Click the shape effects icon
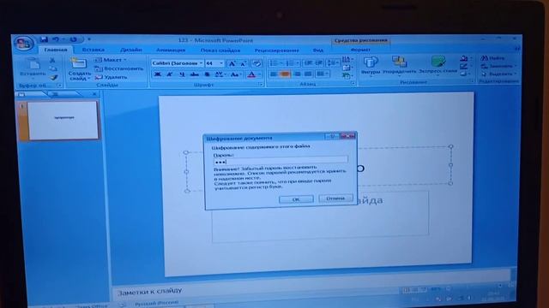Image resolution: width=549 pixels, height=308 pixels. coord(464,74)
